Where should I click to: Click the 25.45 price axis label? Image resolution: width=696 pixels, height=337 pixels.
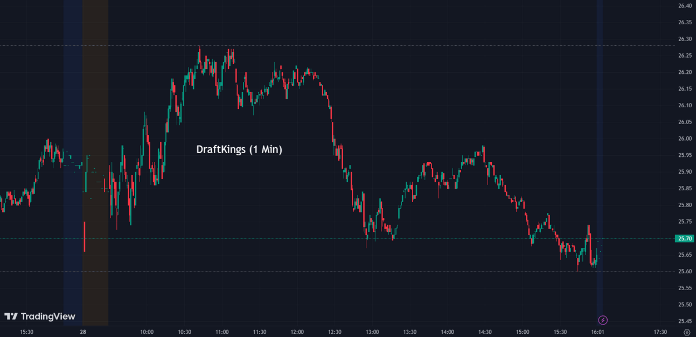(685, 321)
